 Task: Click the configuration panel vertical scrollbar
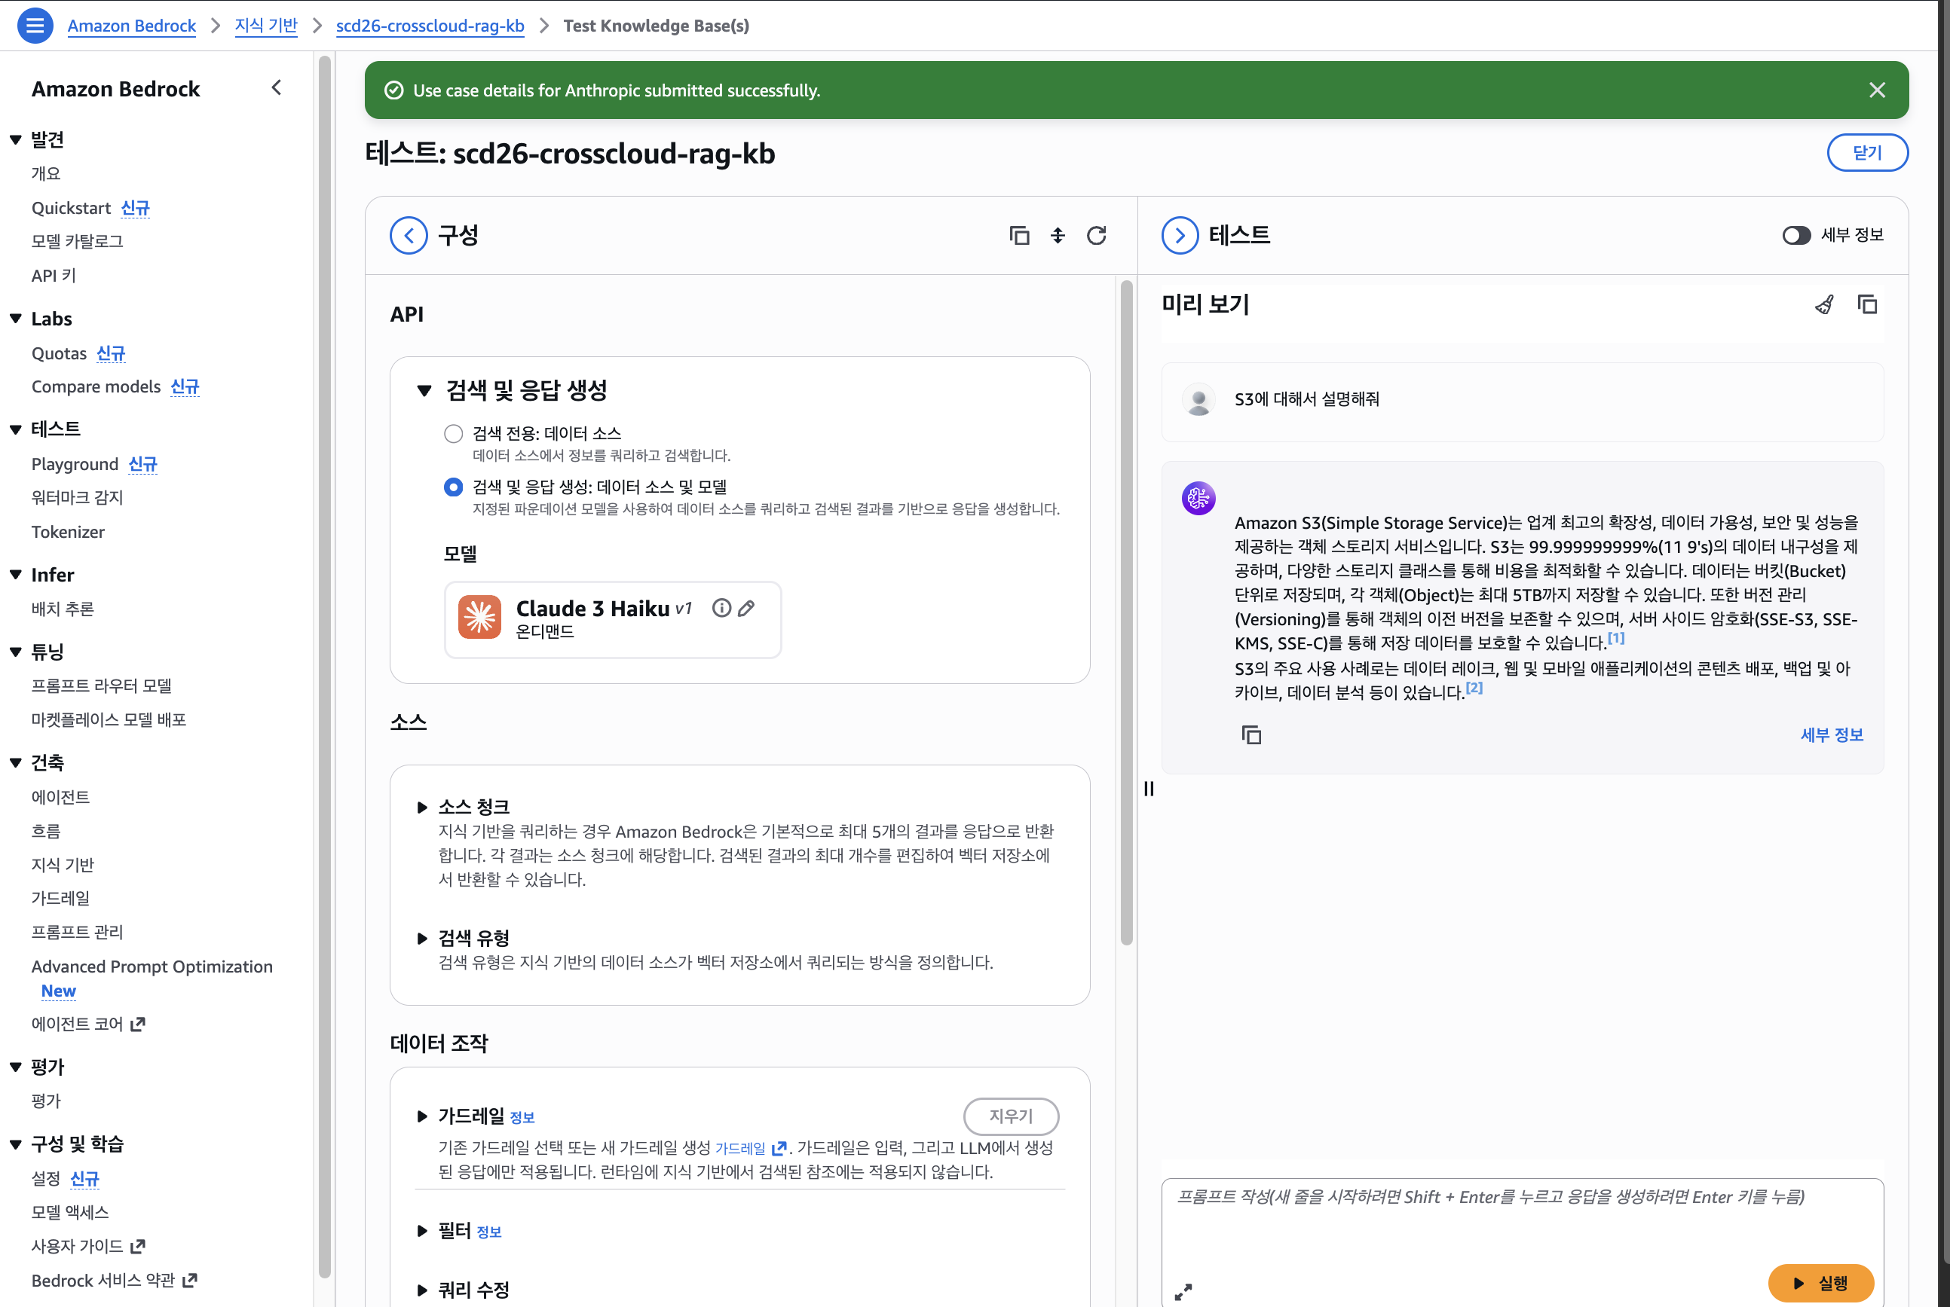[1126, 612]
